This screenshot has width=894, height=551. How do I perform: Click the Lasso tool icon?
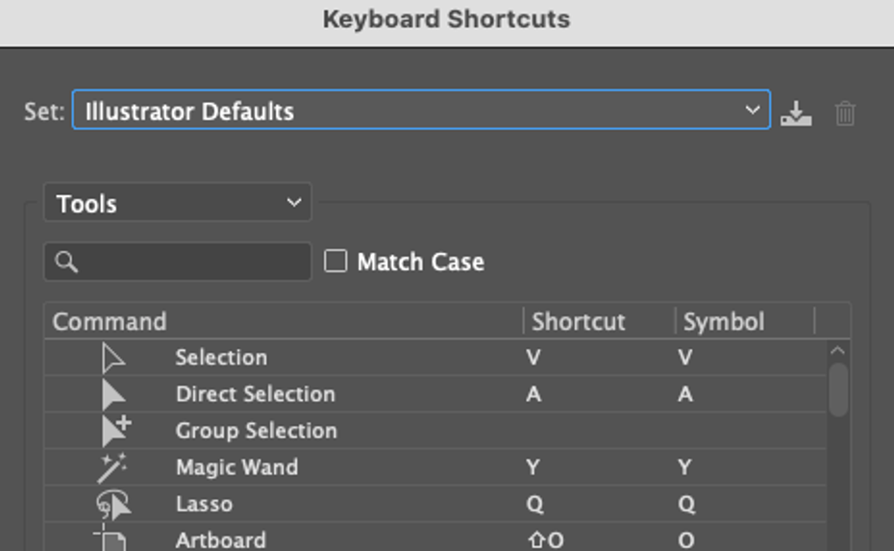coord(112,504)
